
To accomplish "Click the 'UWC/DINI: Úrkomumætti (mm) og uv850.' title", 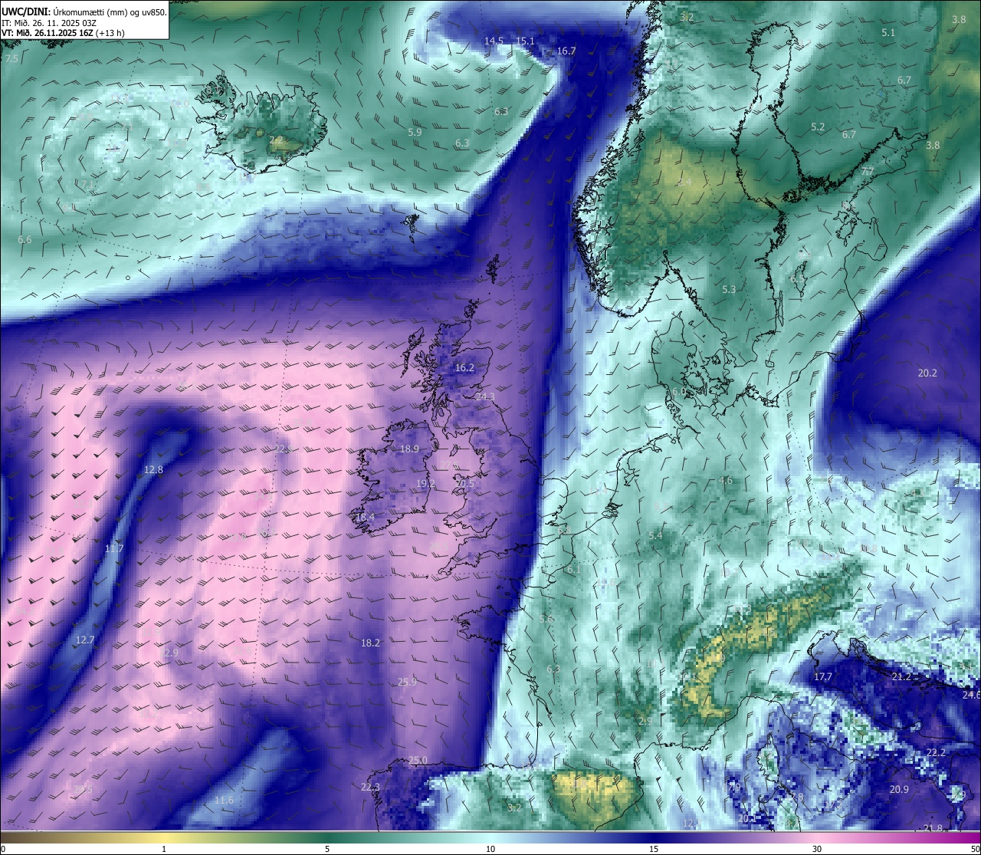I will (x=84, y=12).
